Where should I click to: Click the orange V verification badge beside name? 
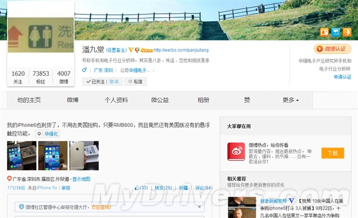click(131, 49)
